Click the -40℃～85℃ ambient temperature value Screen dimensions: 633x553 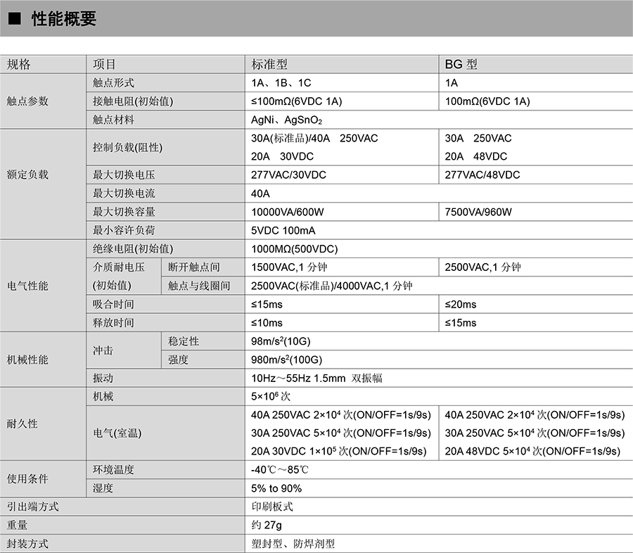click(x=281, y=470)
